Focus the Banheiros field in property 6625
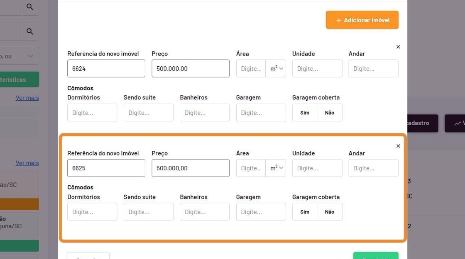This screenshot has width=465, height=259. click(204, 212)
